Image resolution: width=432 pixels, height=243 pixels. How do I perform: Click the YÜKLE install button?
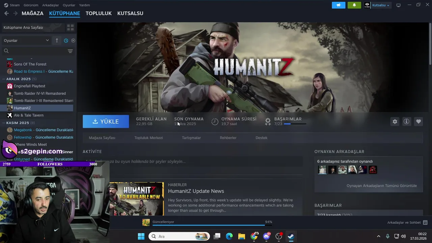click(x=106, y=122)
